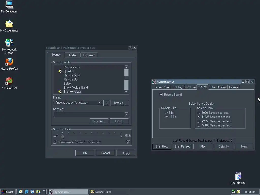This screenshot has height=195, width=260.
Task: Click the Start button on the taskbar
Action: point(7,192)
